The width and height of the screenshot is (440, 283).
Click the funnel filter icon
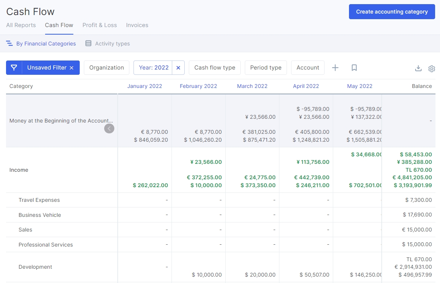click(14, 68)
